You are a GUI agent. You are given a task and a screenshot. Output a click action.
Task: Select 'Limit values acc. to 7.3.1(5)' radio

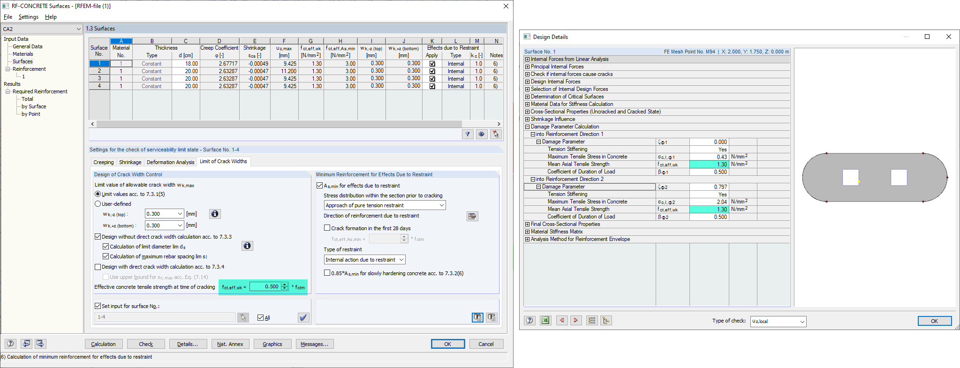coord(98,194)
